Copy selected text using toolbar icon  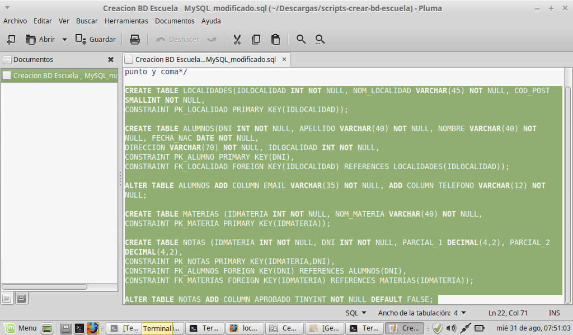(x=256, y=40)
